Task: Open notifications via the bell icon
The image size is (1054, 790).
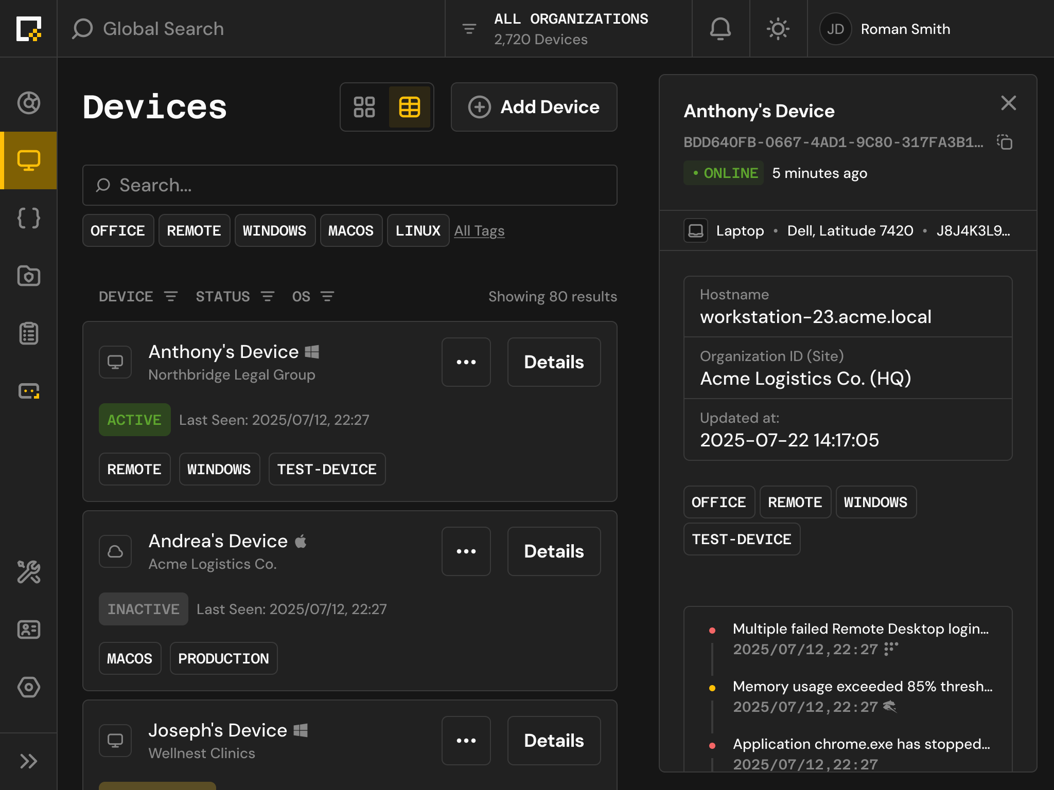Action: [720, 29]
